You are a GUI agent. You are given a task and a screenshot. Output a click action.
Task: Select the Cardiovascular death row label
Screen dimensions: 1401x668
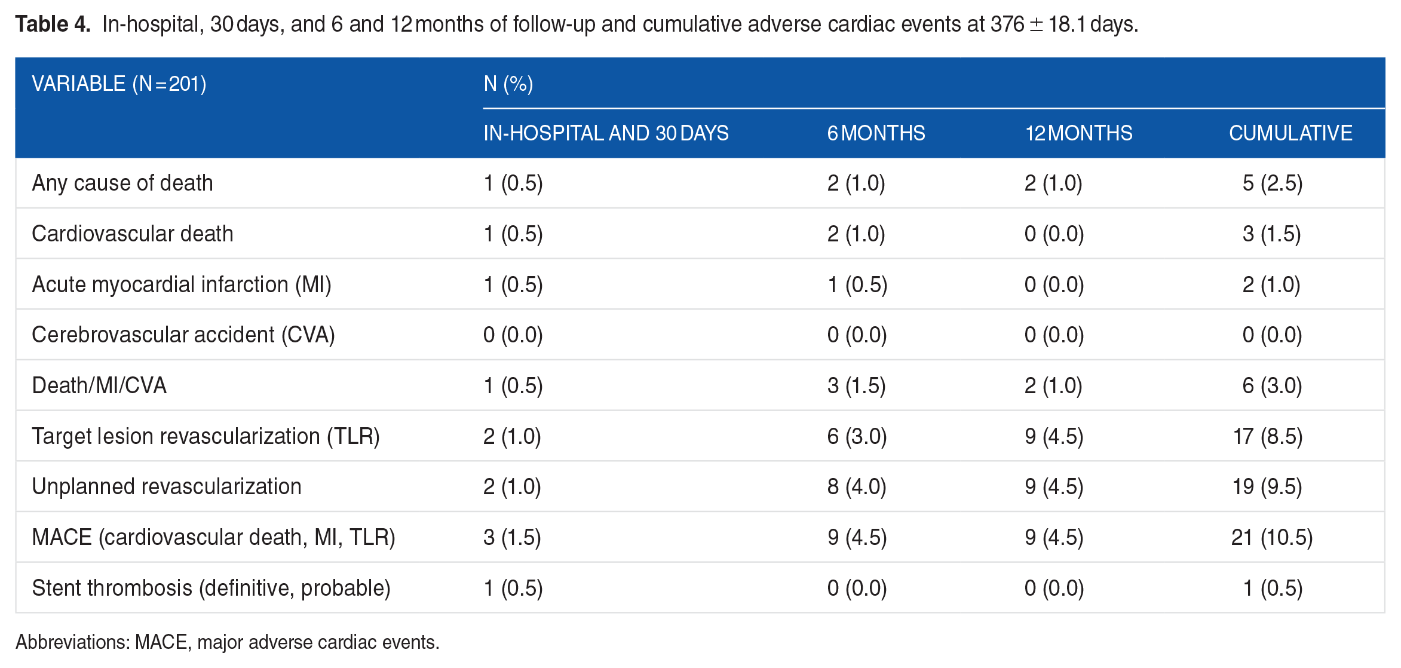[x=133, y=234]
